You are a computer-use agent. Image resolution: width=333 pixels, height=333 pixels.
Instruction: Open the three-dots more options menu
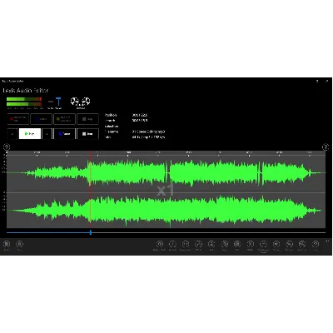(327, 241)
